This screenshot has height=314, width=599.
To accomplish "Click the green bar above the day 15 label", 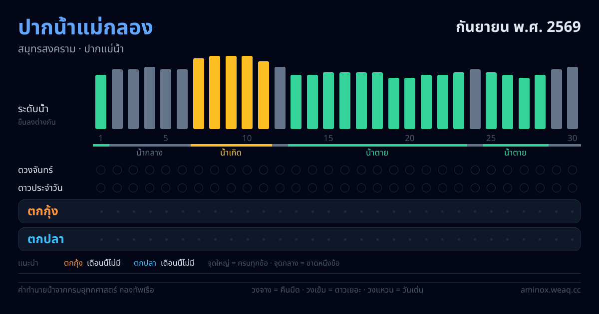I will point(328,101).
